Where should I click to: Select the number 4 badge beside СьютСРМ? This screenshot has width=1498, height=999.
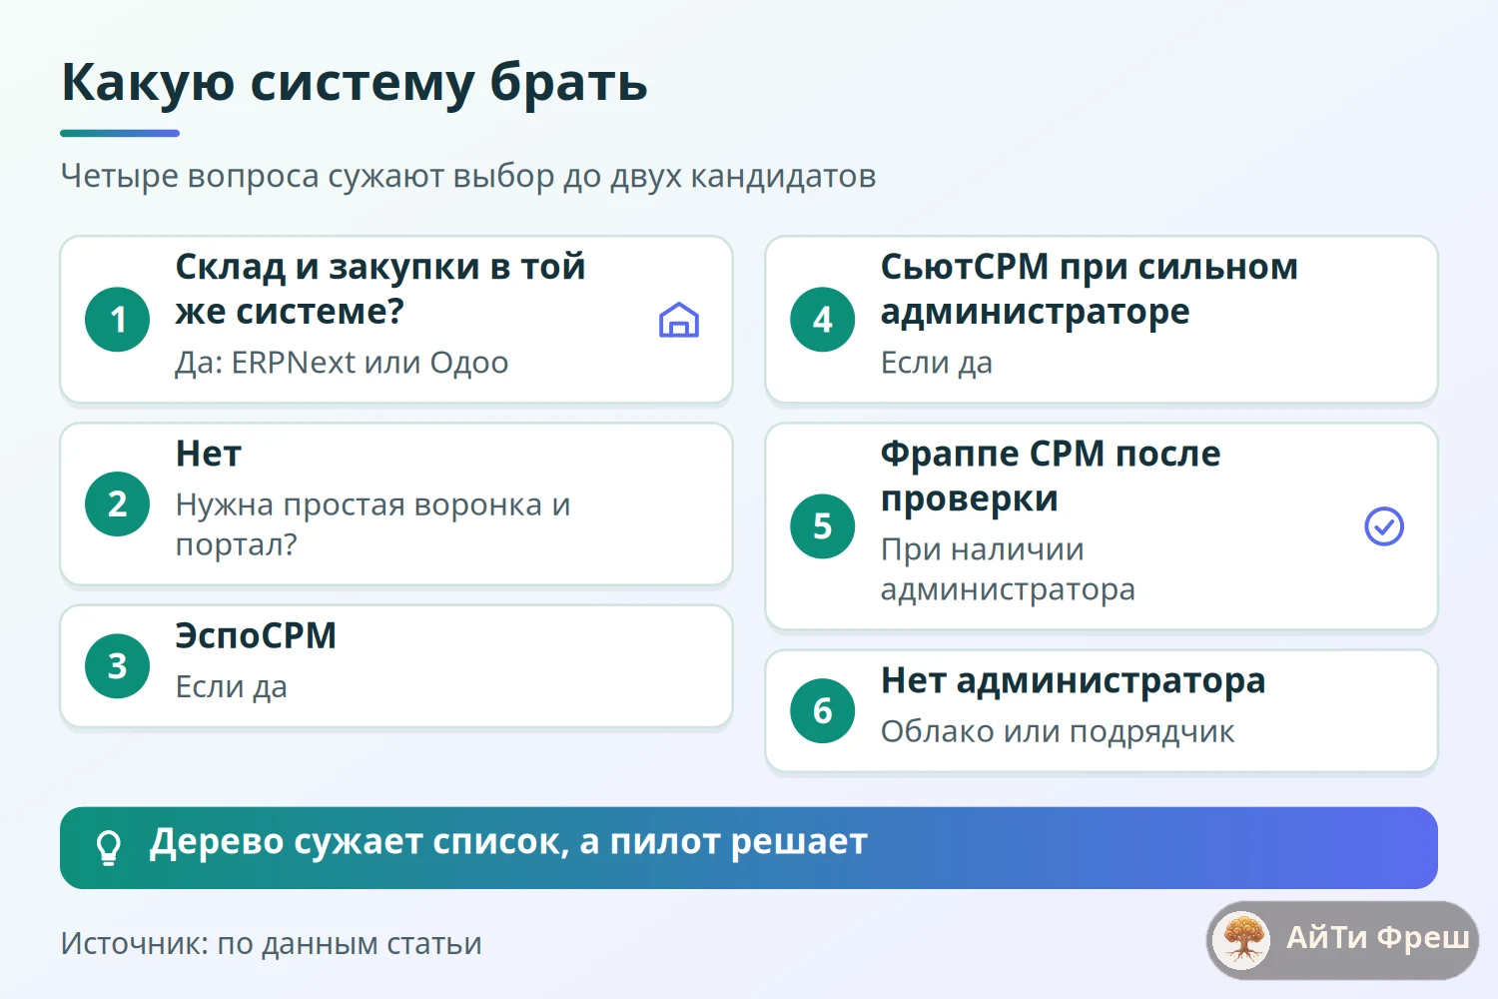tap(823, 320)
